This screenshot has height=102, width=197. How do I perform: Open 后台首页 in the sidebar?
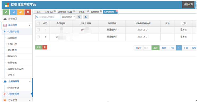17,19
